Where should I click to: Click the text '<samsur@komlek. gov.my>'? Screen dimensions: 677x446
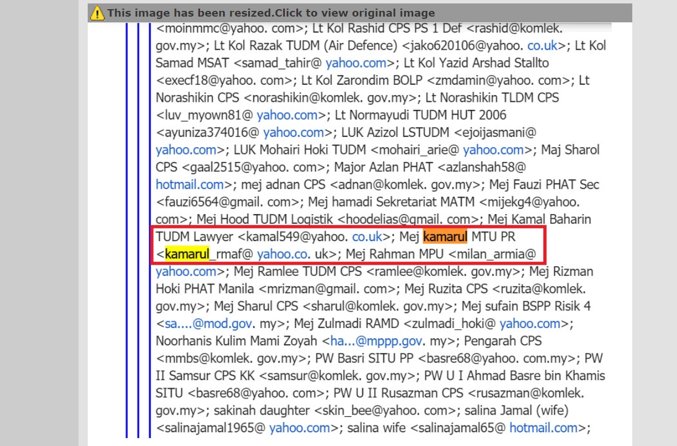click(x=339, y=376)
